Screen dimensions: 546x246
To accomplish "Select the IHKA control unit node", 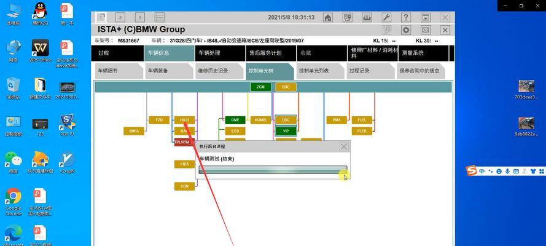I will (x=184, y=164).
